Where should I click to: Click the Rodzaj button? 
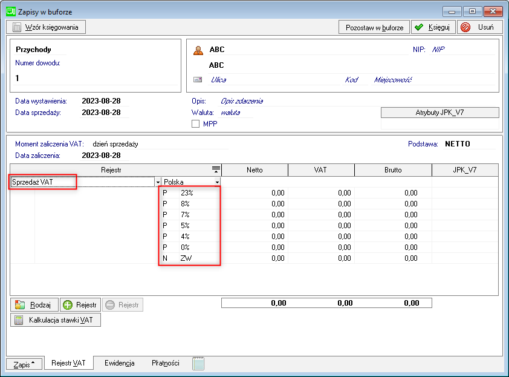pos(34,305)
